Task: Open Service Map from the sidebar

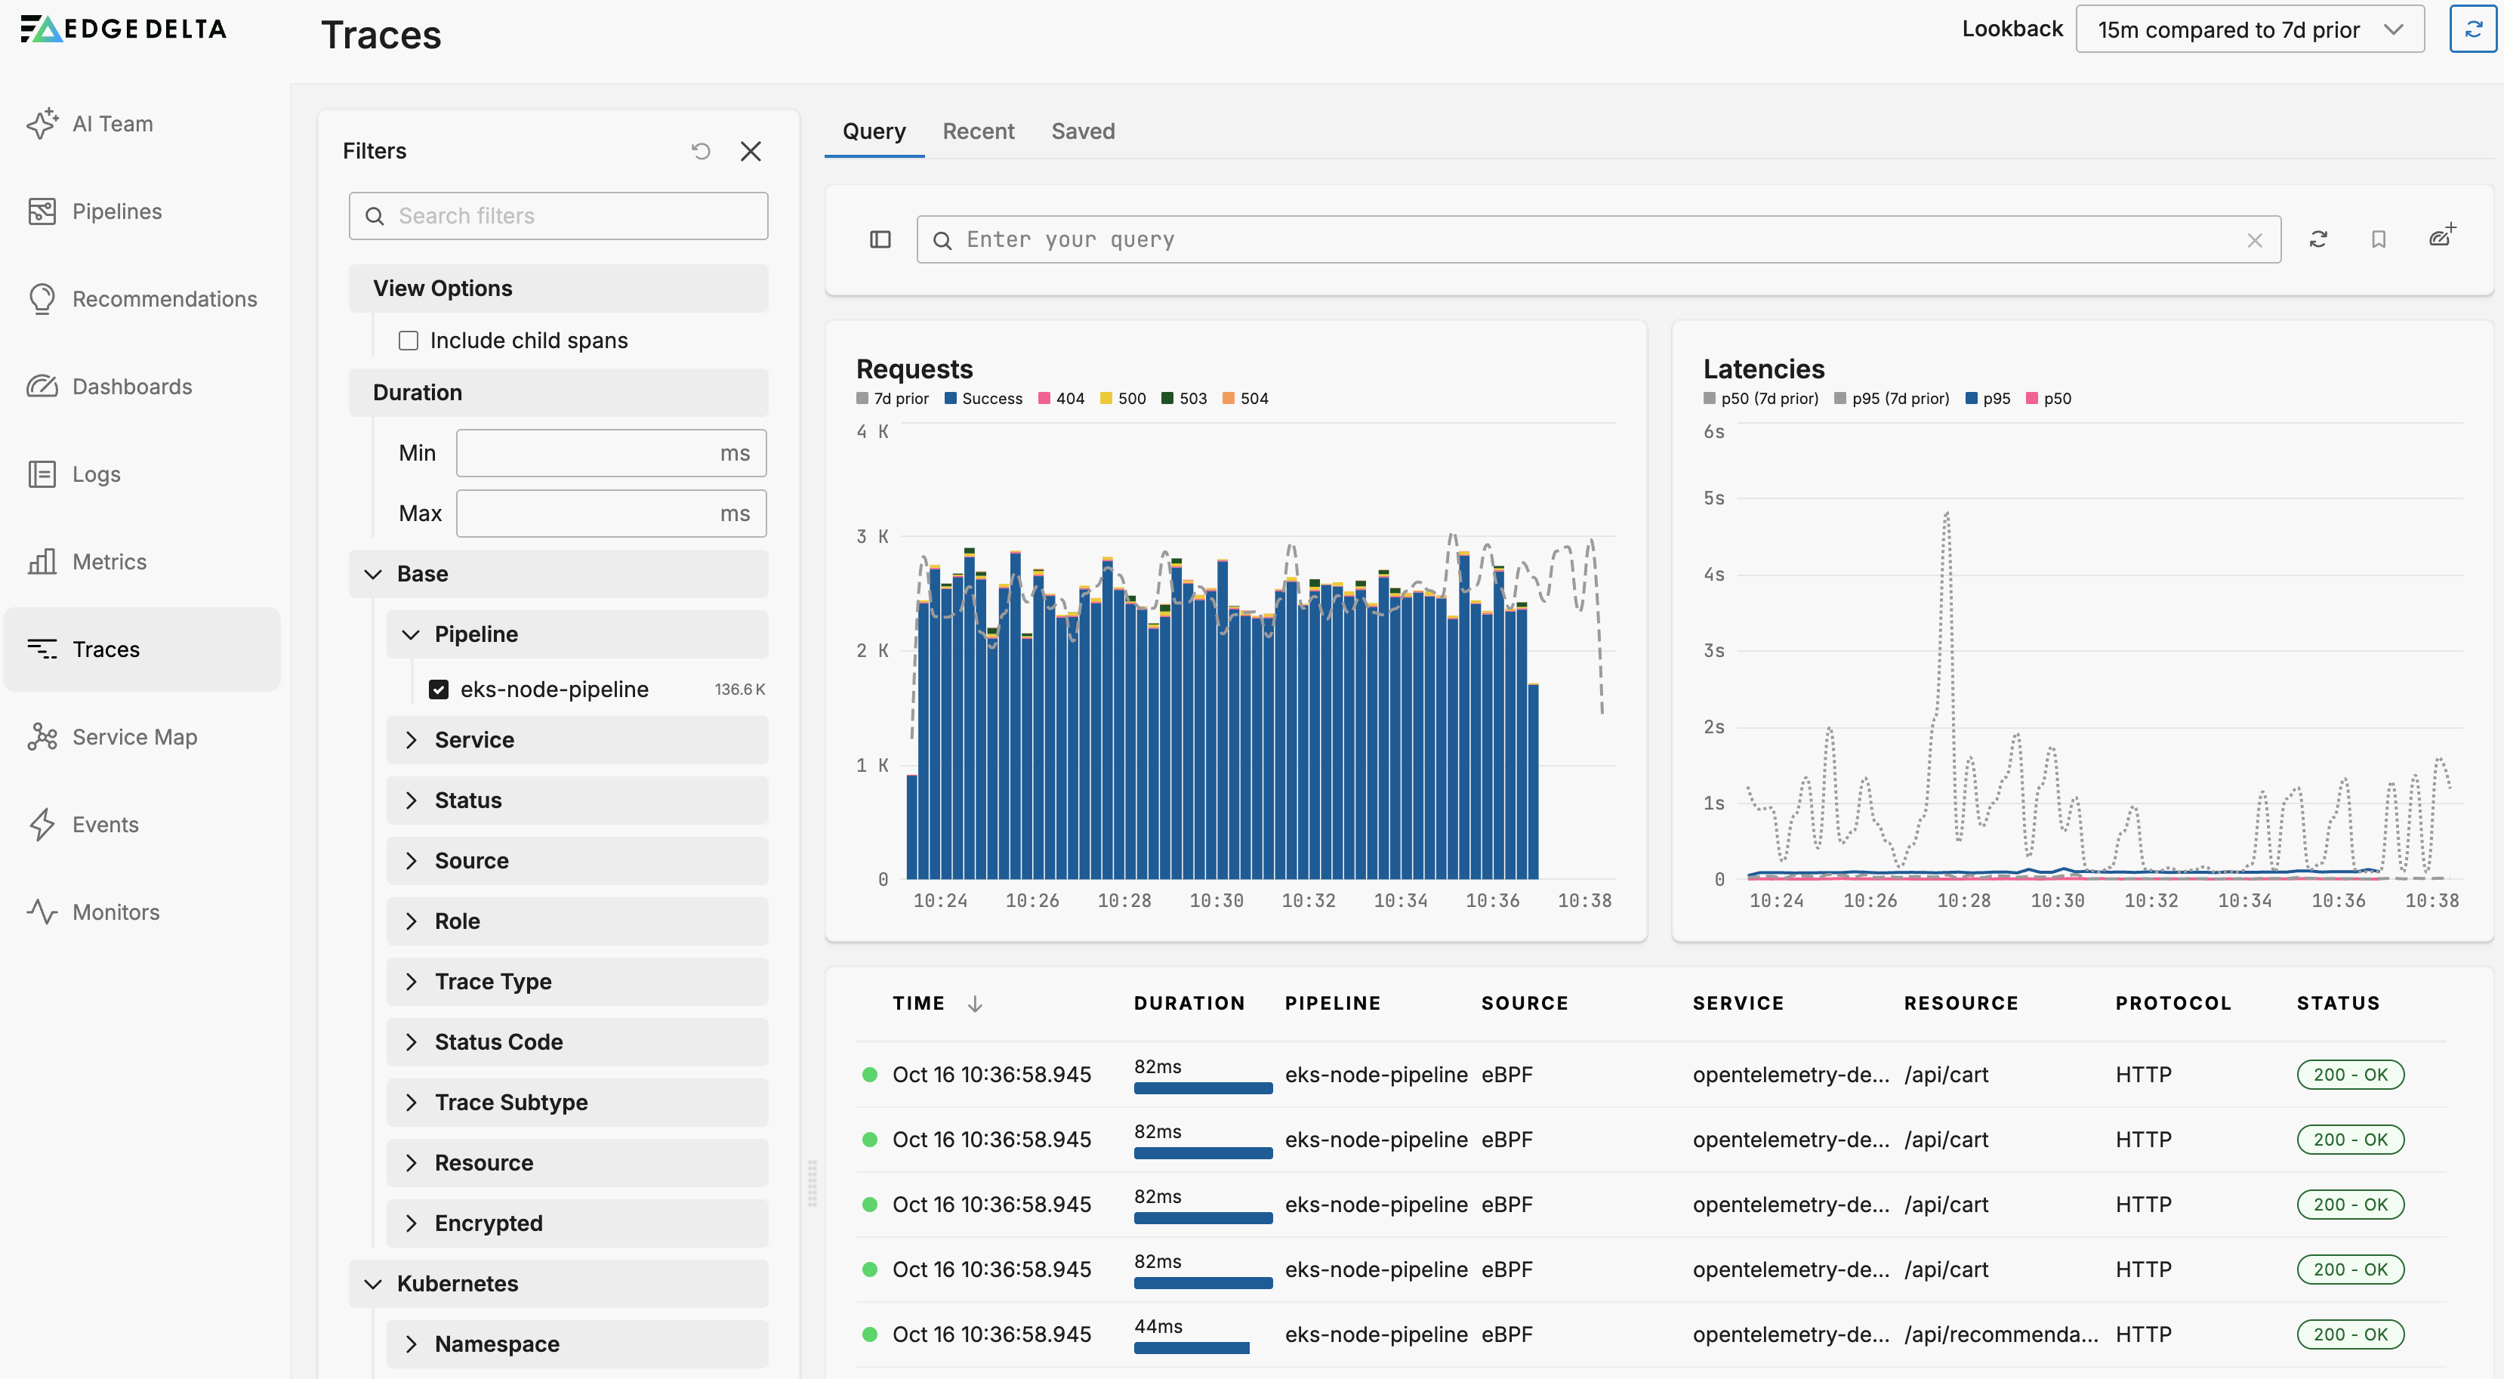Action: tap(134, 736)
